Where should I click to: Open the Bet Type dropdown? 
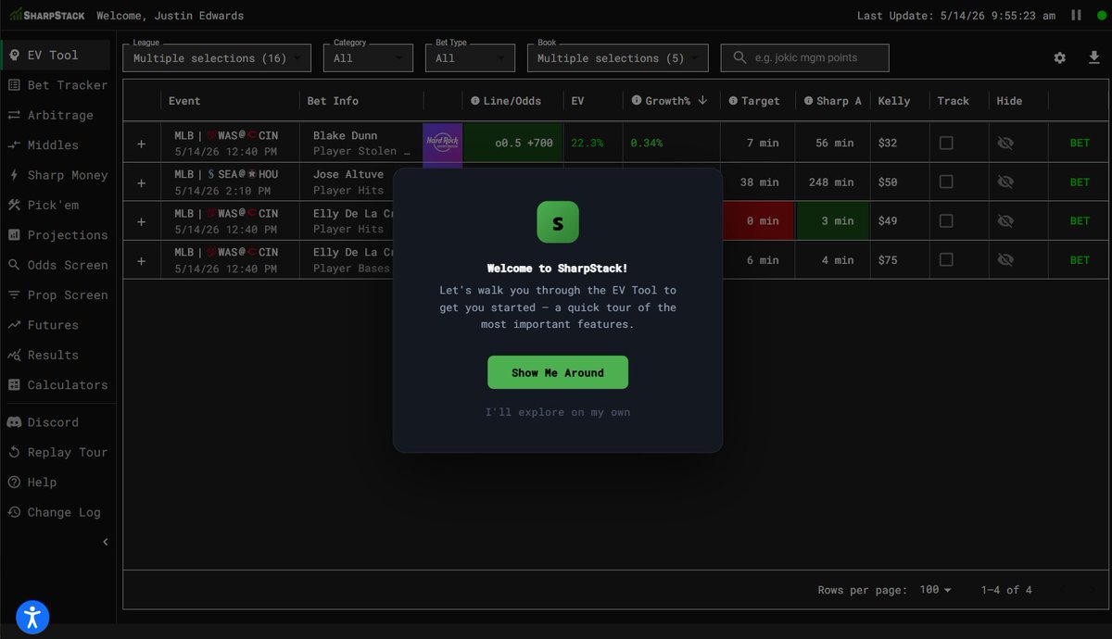[x=470, y=57]
